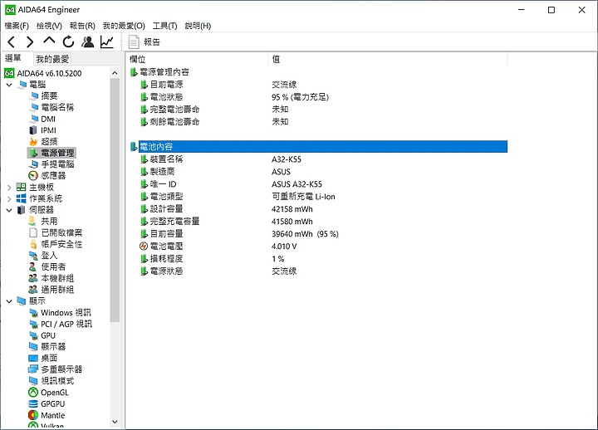The width and height of the screenshot is (598, 430).
Task: Open the 報告(R) menu
Action: pos(82,26)
